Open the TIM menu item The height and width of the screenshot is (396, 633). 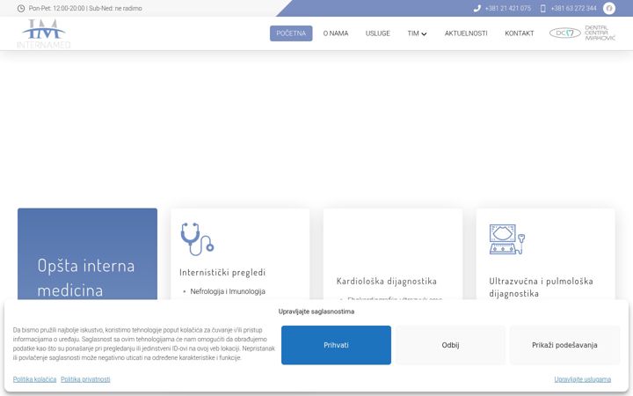[413, 33]
